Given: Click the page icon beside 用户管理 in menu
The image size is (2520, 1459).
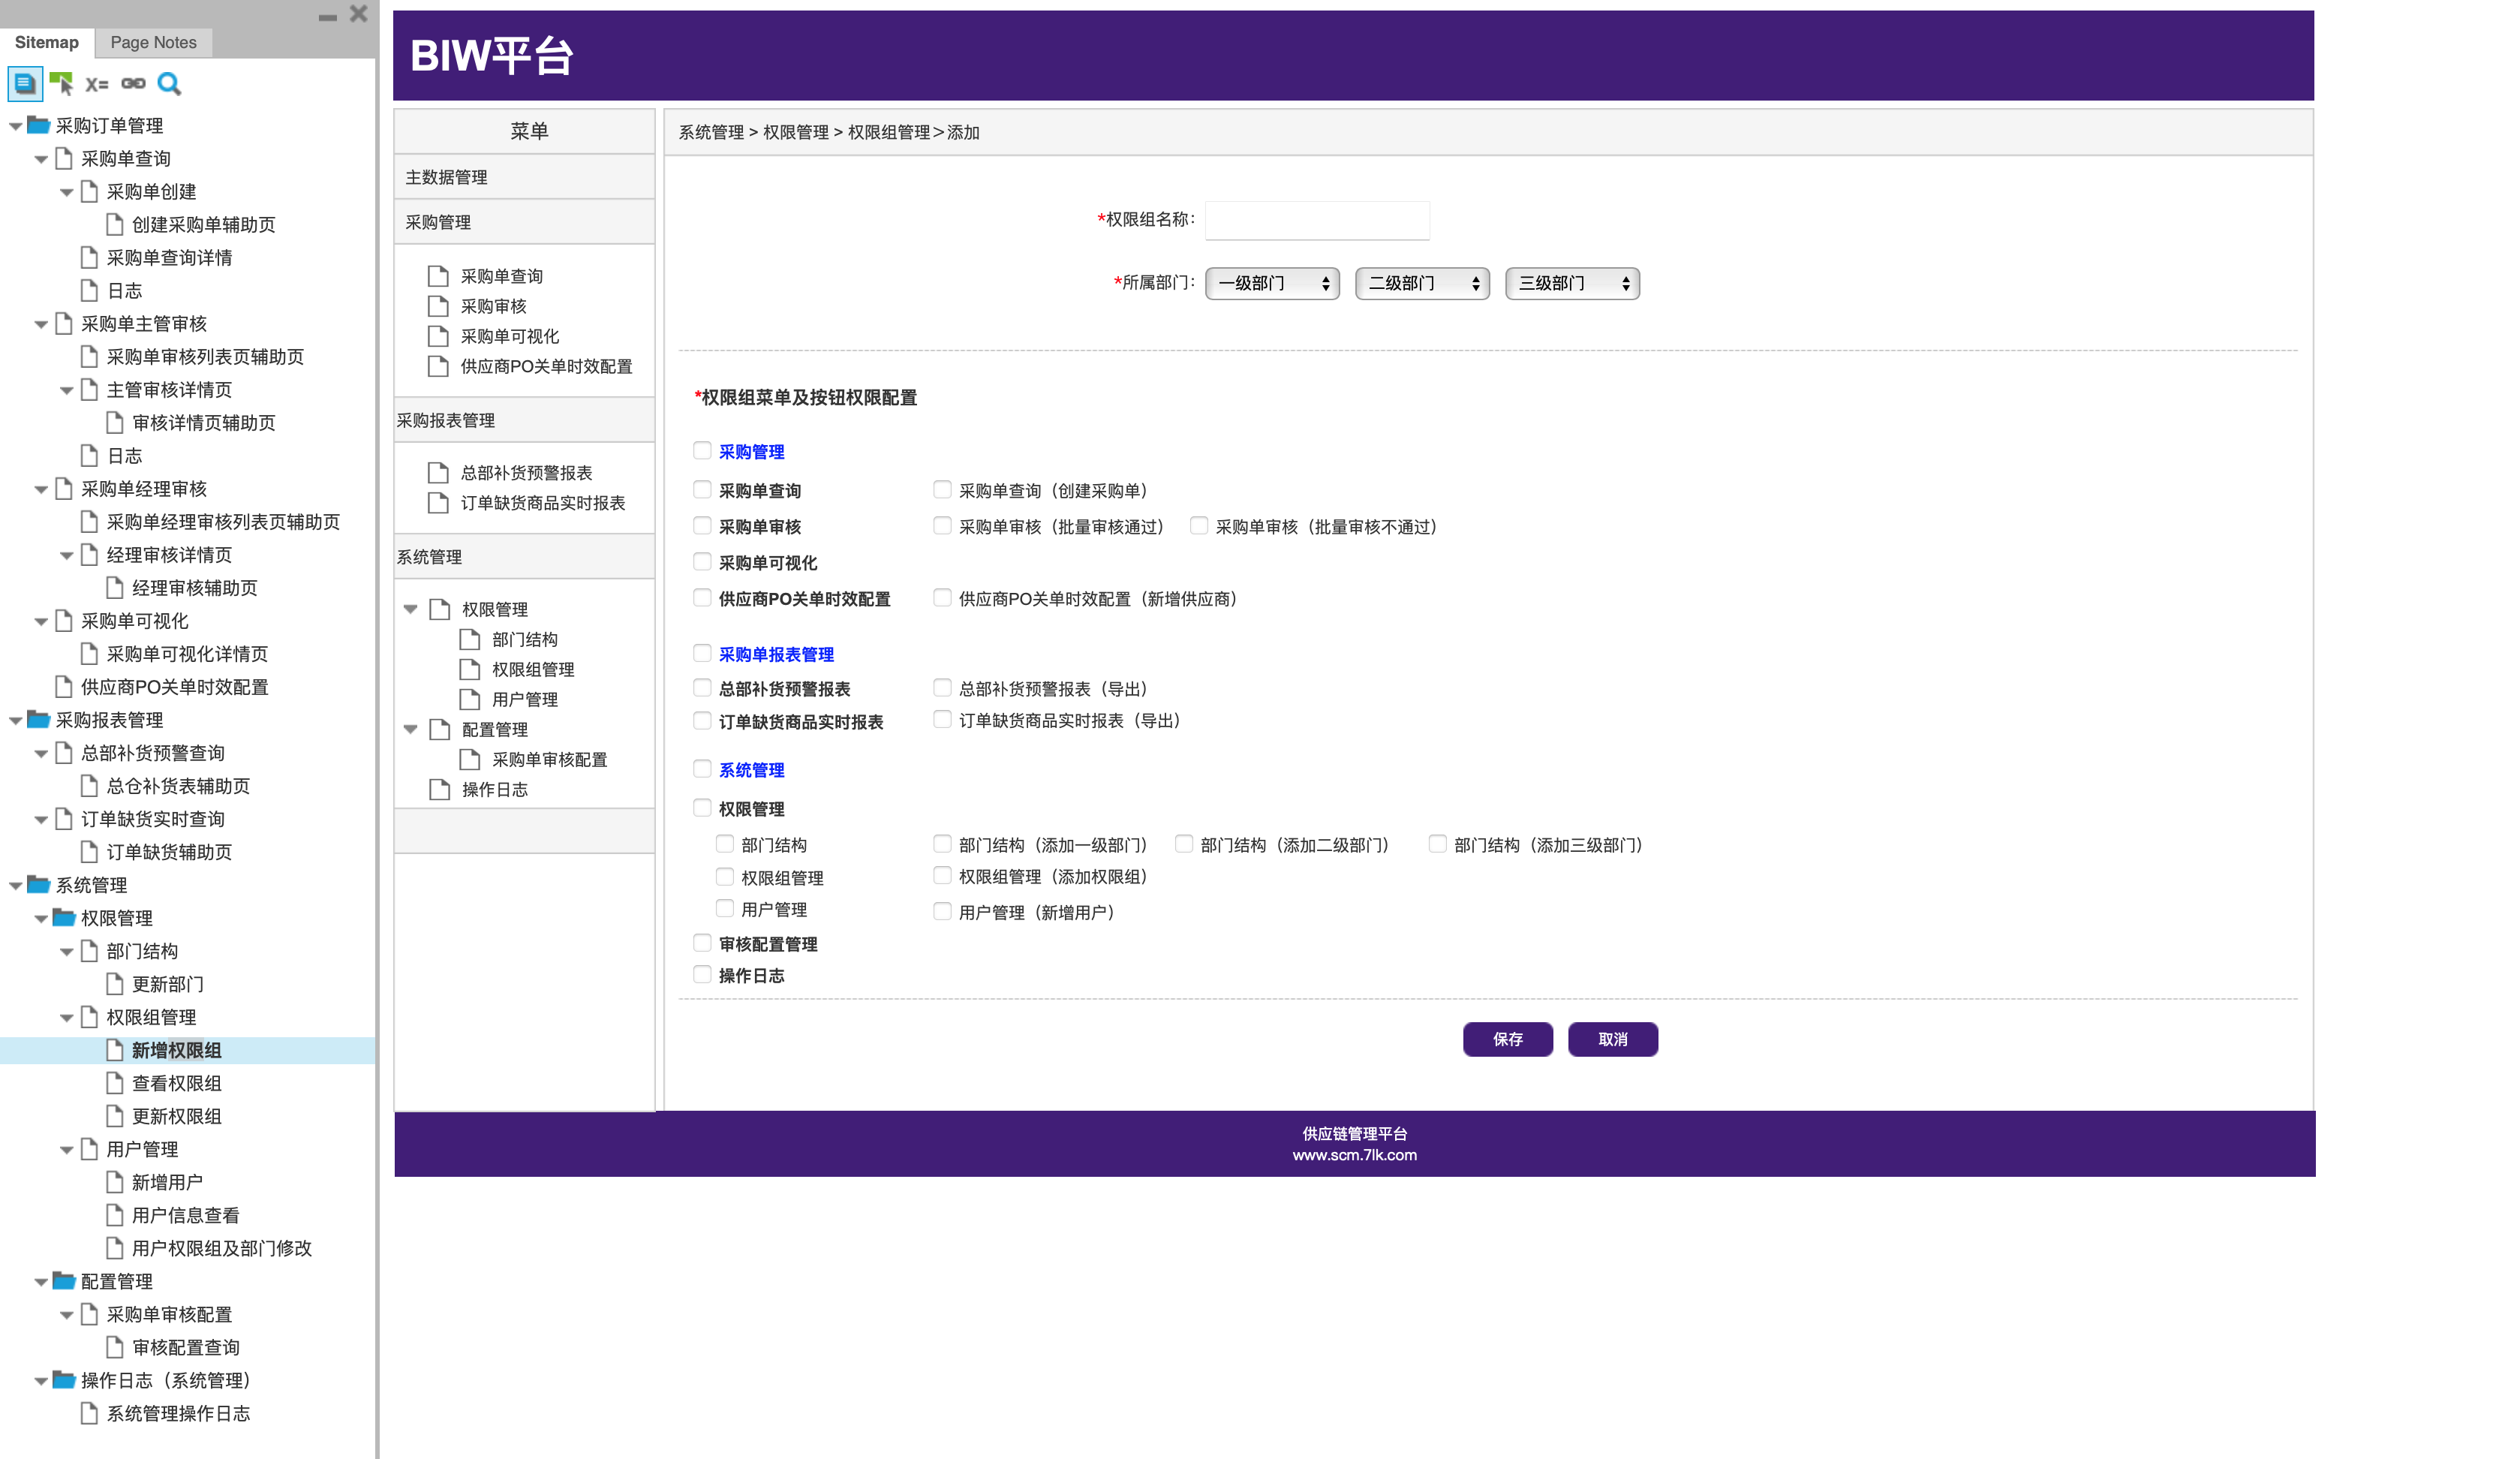Looking at the screenshot, I should [469, 700].
